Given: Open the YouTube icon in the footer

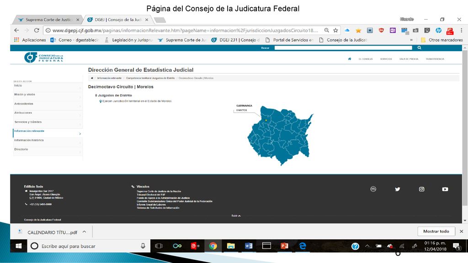Looking at the screenshot, I should tap(445, 189).
